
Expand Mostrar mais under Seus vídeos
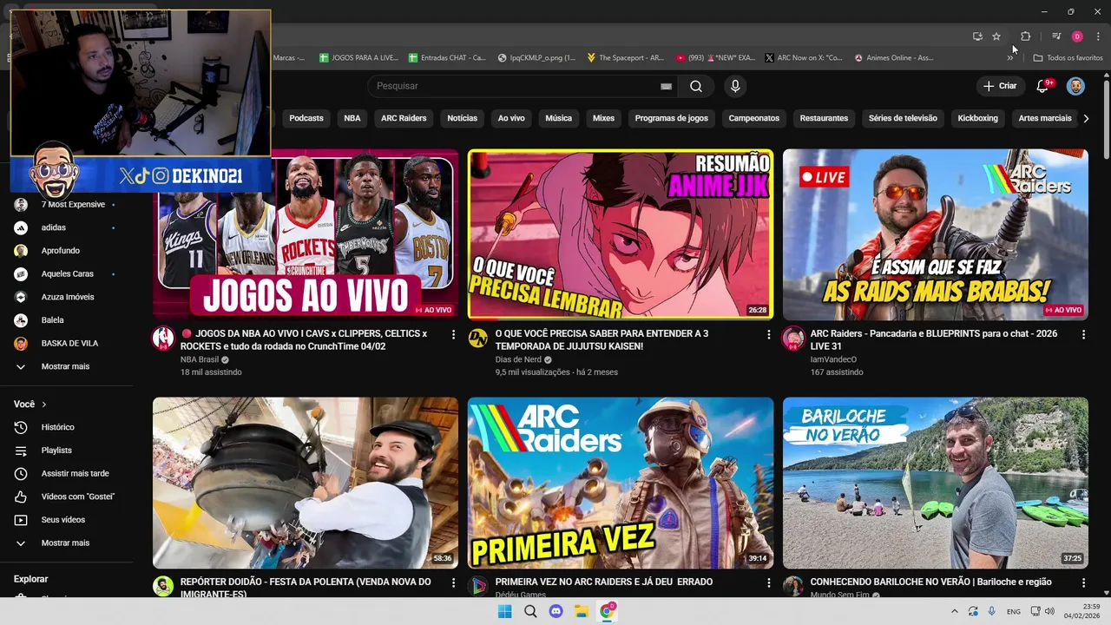click(66, 543)
